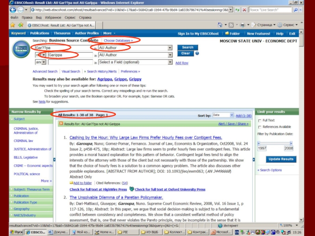Open first AU Author field dropdown

(x=170, y=48)
